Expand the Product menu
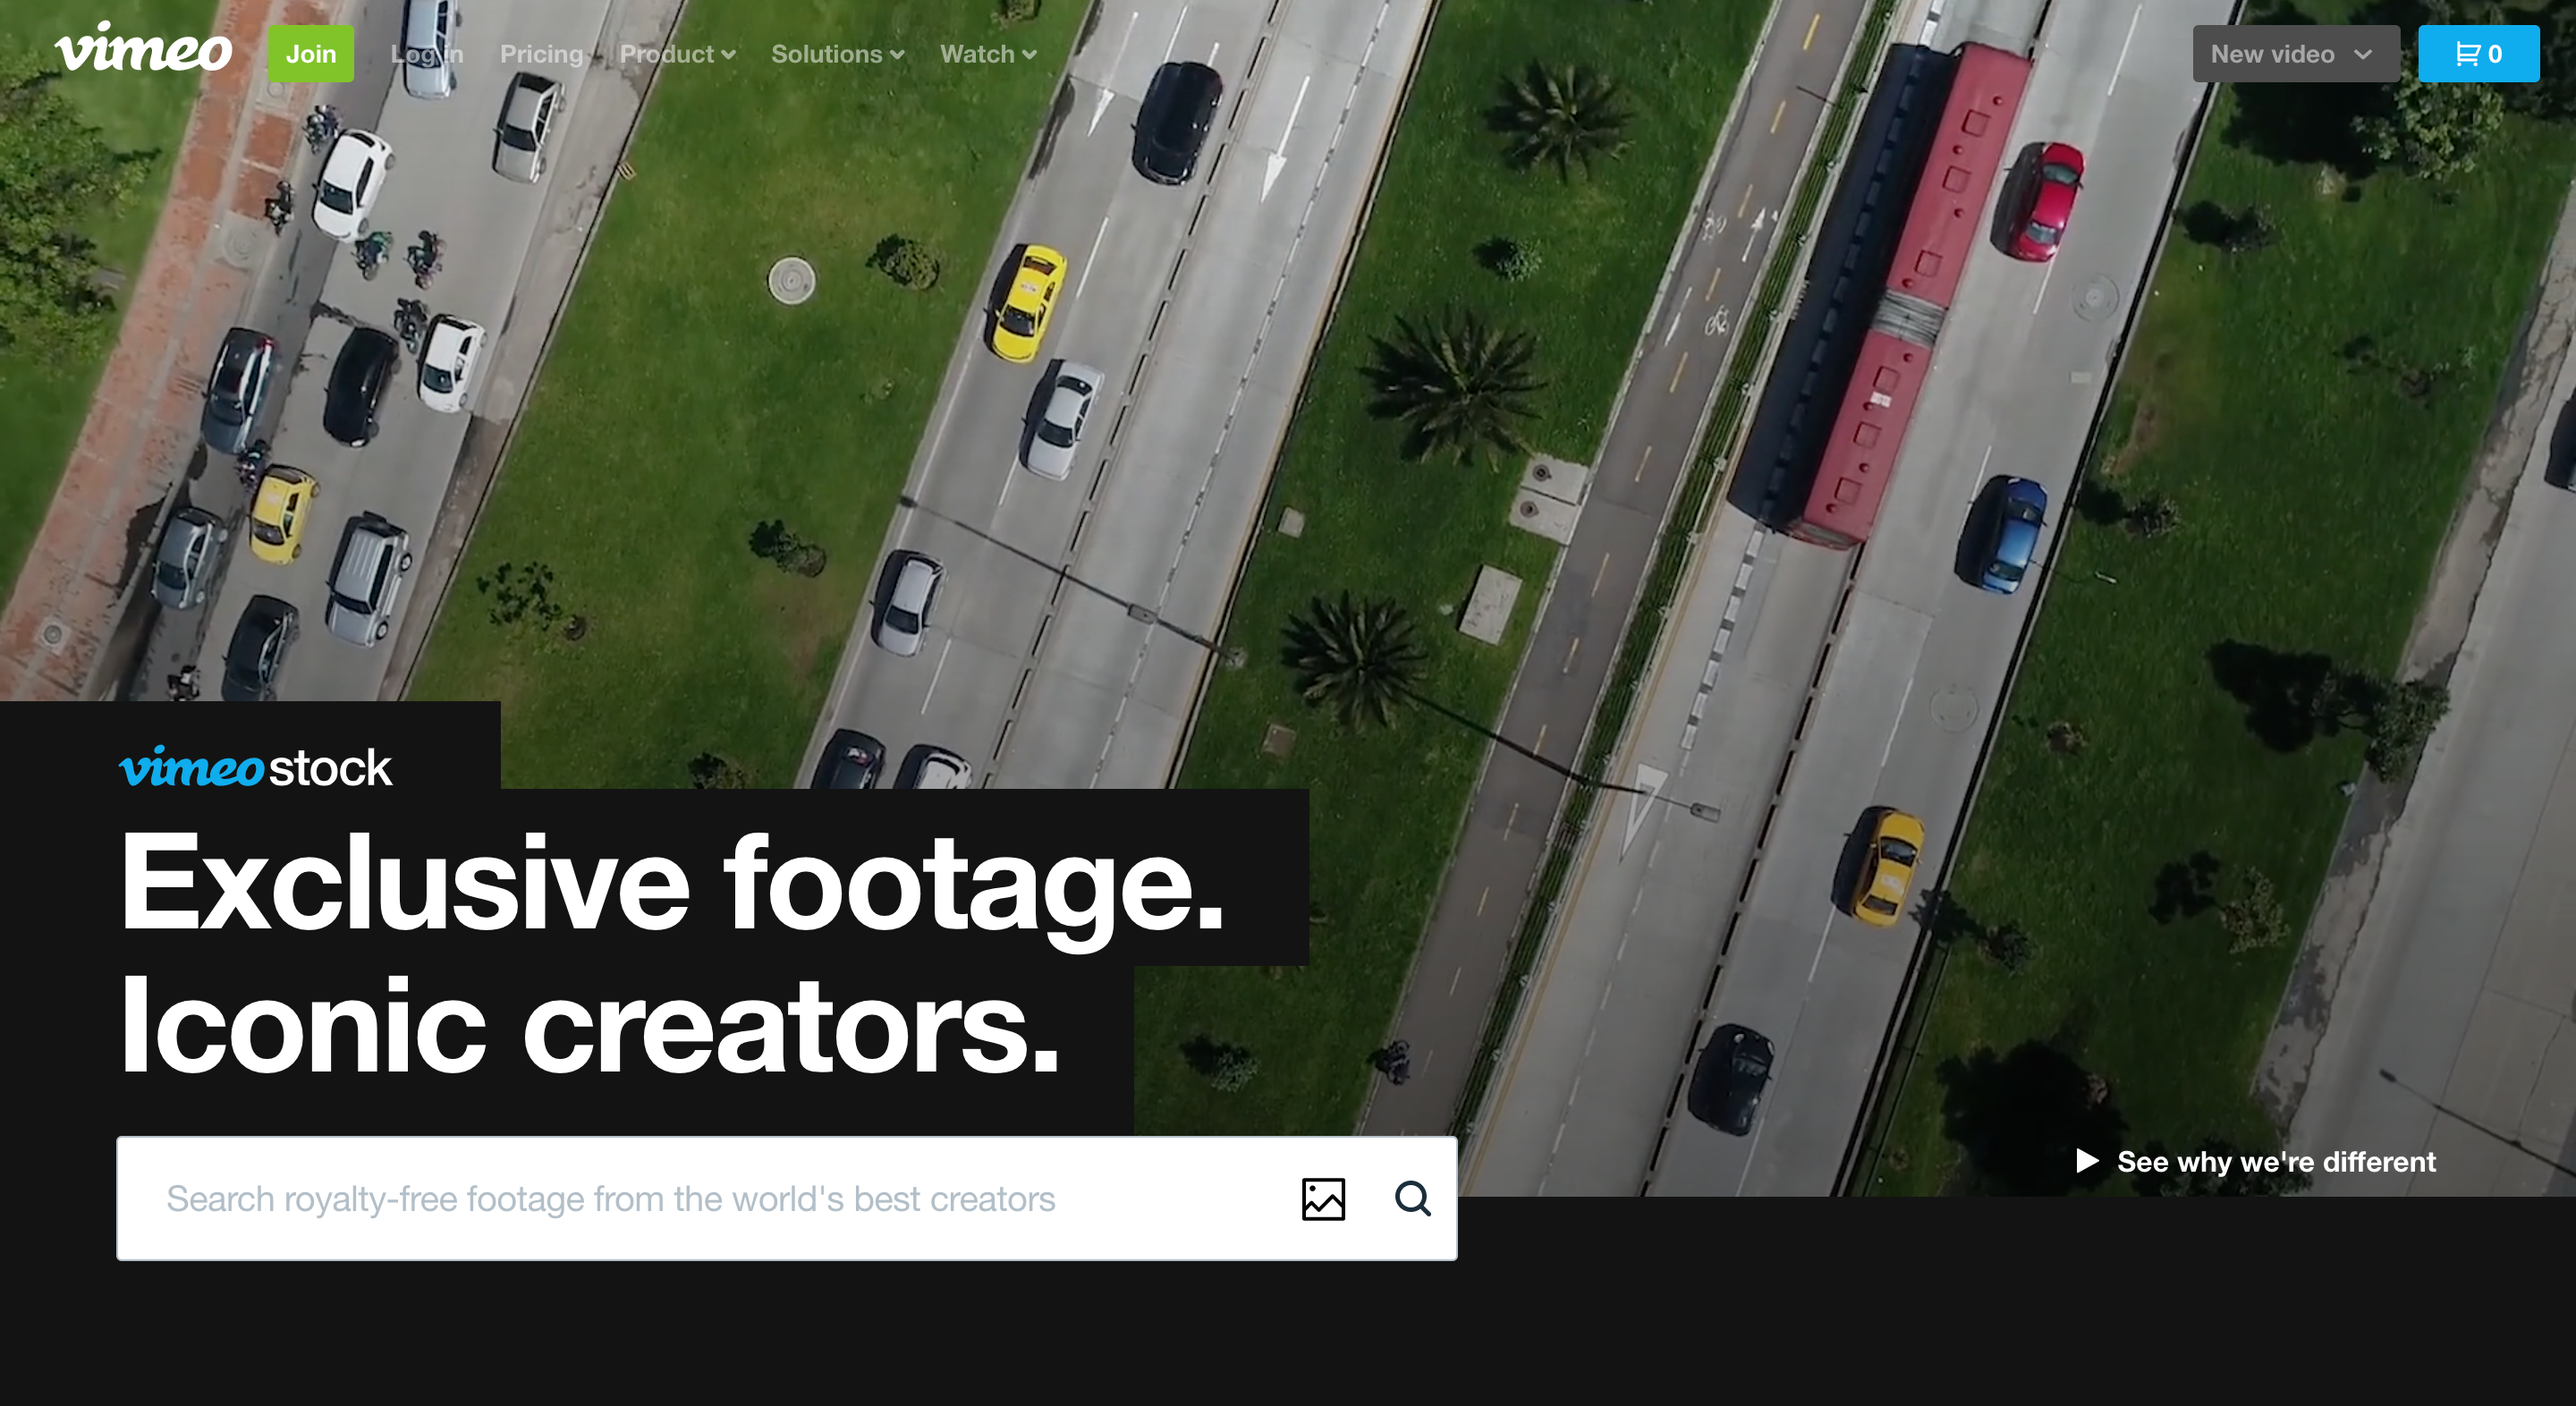Viewport: 2576px width, 1406px height. click(x=666, y=54)
